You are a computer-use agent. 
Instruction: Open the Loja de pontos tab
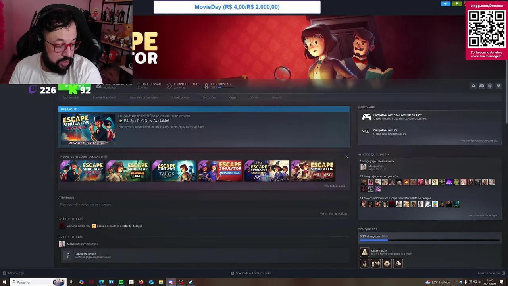pyautogui.click(x=180, y=97)
